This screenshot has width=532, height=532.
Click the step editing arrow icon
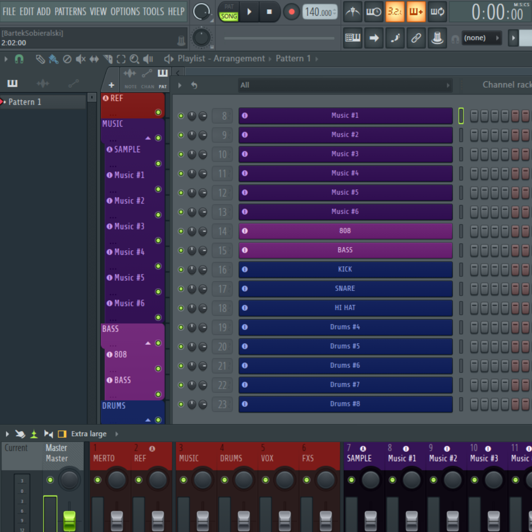374,37
